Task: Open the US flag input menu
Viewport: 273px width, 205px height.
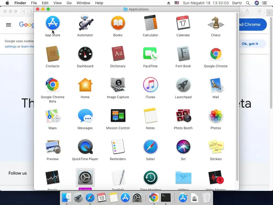Action: [x=177, y=3]
